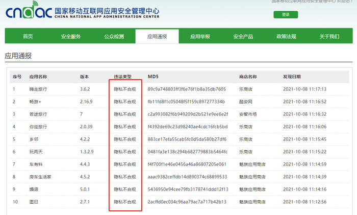This screenshot has width=357, height=215.
Task: Click MD5 starting with 5436950e94
Action: (x=188, y=189)
